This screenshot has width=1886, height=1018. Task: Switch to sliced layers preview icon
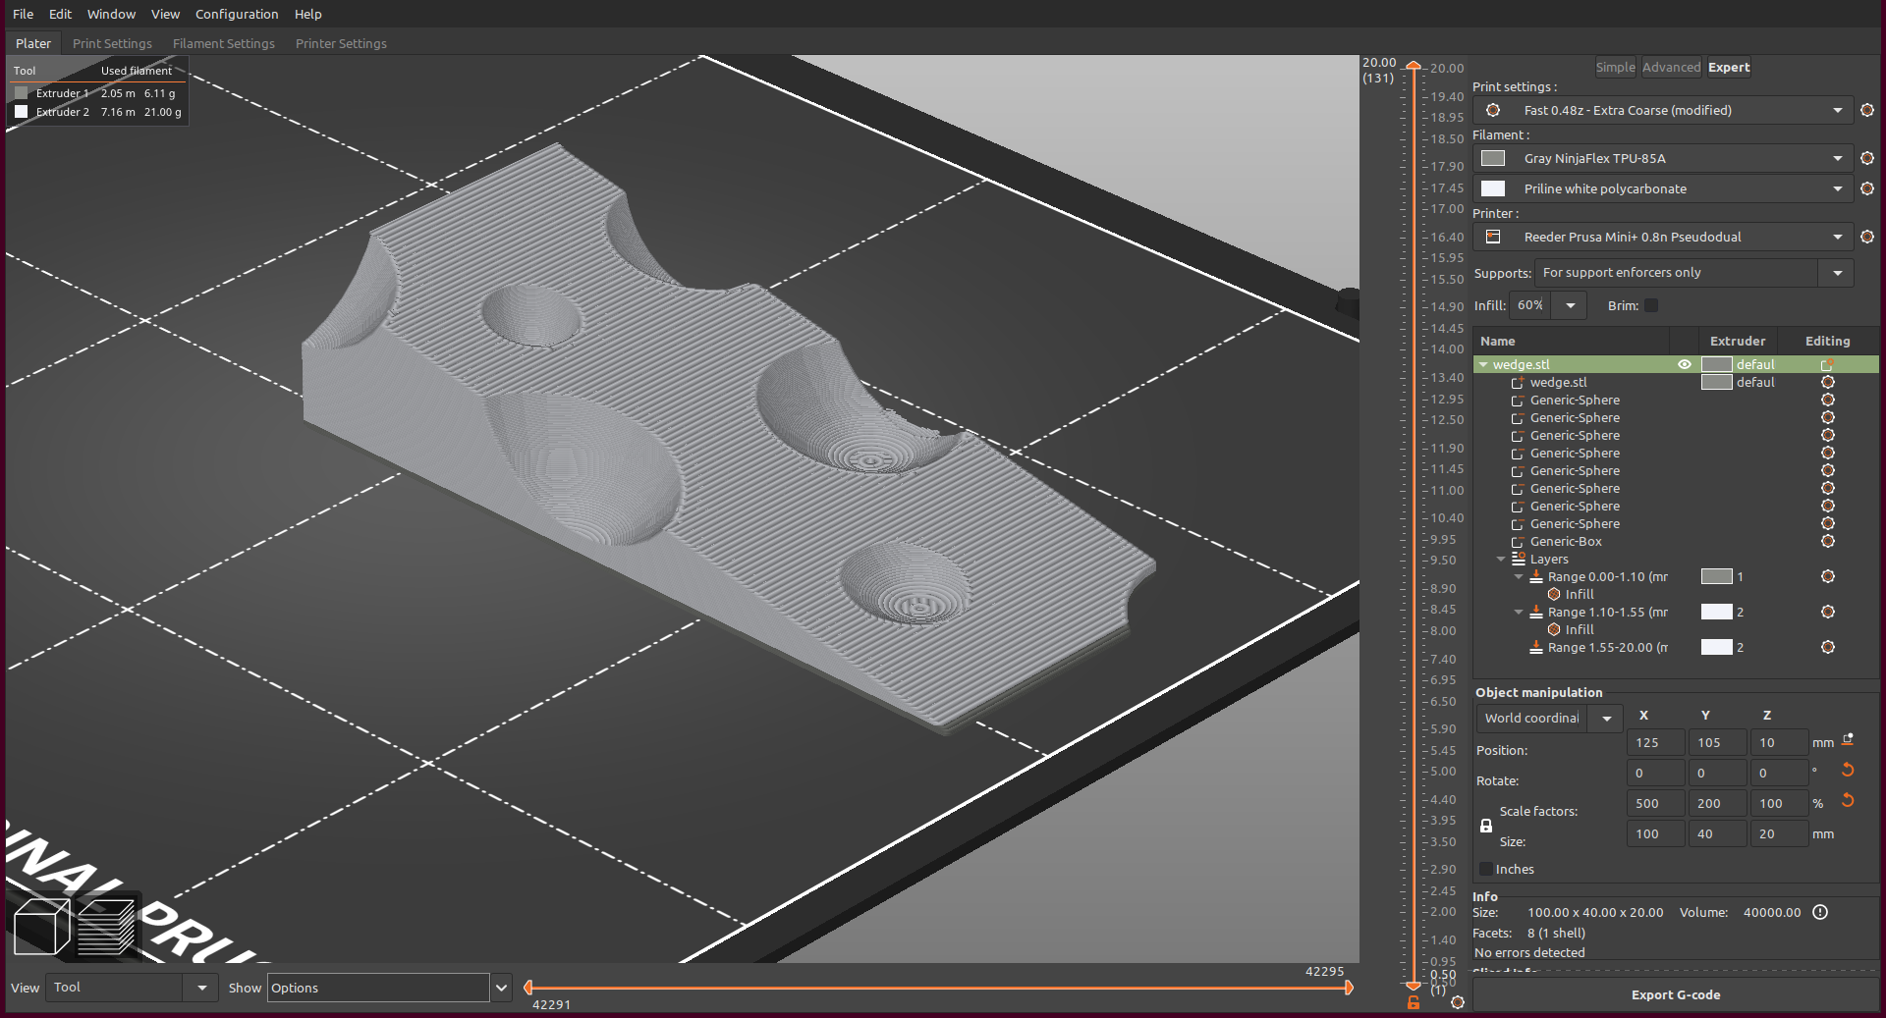(x=106, y=926)
